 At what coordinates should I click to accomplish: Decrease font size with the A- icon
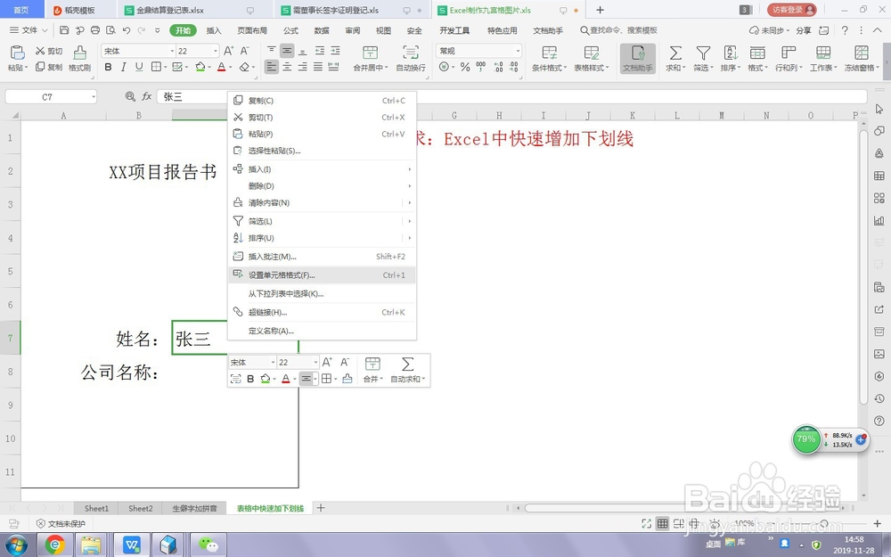point(245,51)
